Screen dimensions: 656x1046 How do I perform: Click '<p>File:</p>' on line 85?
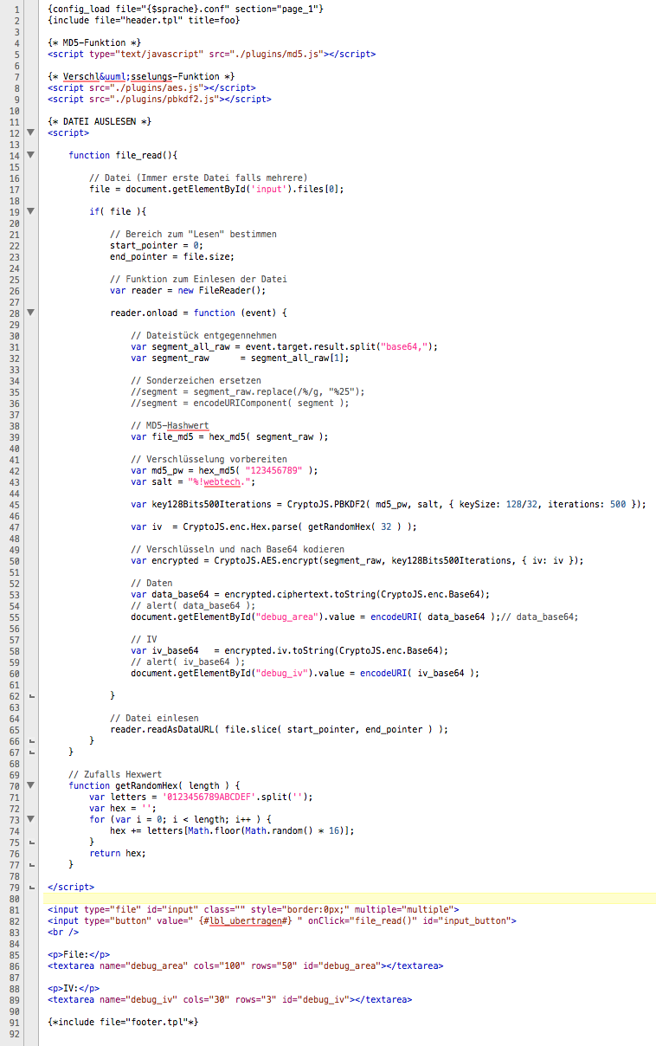tap(80, 954)
